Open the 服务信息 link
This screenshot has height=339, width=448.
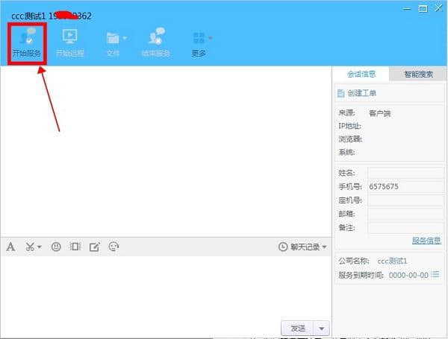426,241
